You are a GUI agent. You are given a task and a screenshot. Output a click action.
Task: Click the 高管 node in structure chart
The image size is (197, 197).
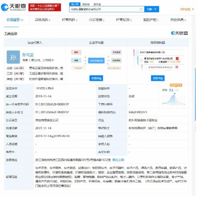tap(76, 61)
